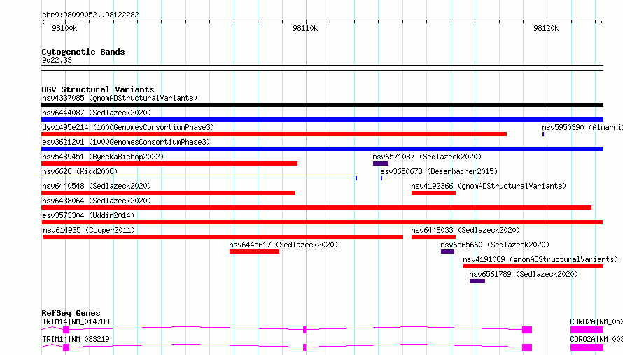623x355 pixels.
Task: Open the esv3621201 1000GenomesConsortiumPhase3 label
Action: click(126, 142)
